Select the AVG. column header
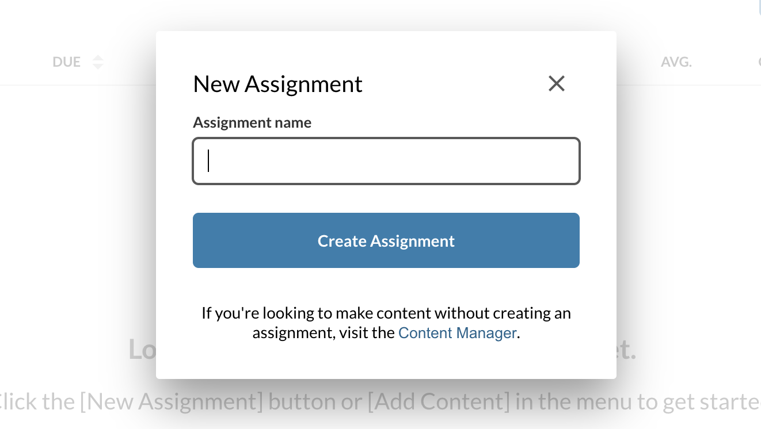761x429 pixels. click(x=676, y=62)
